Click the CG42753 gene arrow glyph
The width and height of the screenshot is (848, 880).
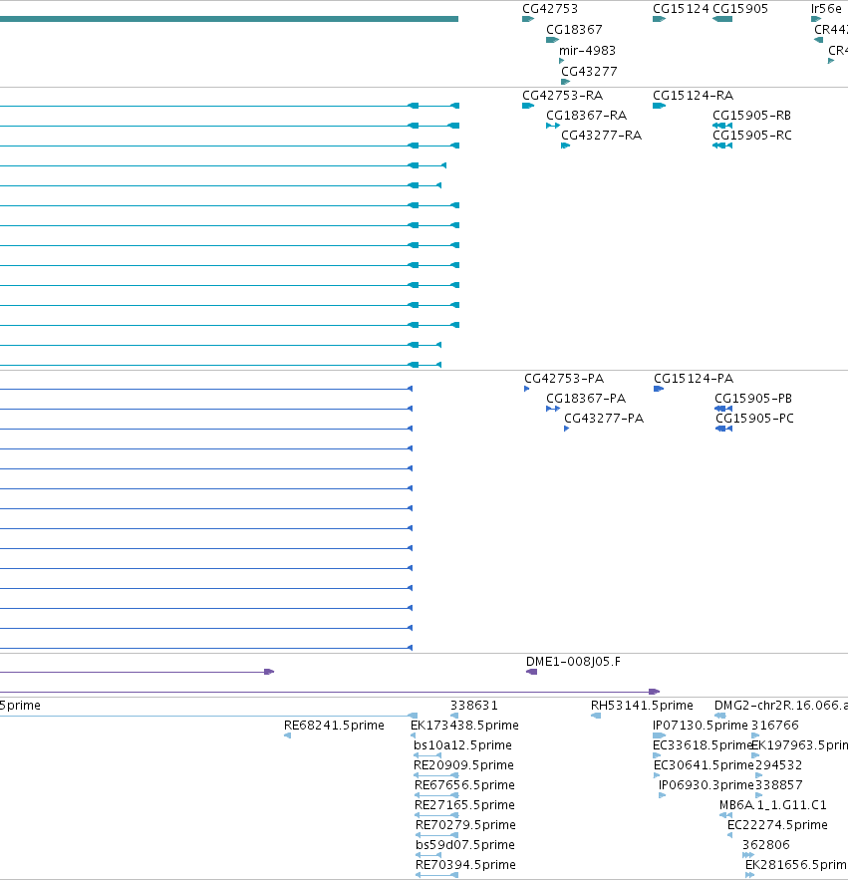[x=528, y=19]
